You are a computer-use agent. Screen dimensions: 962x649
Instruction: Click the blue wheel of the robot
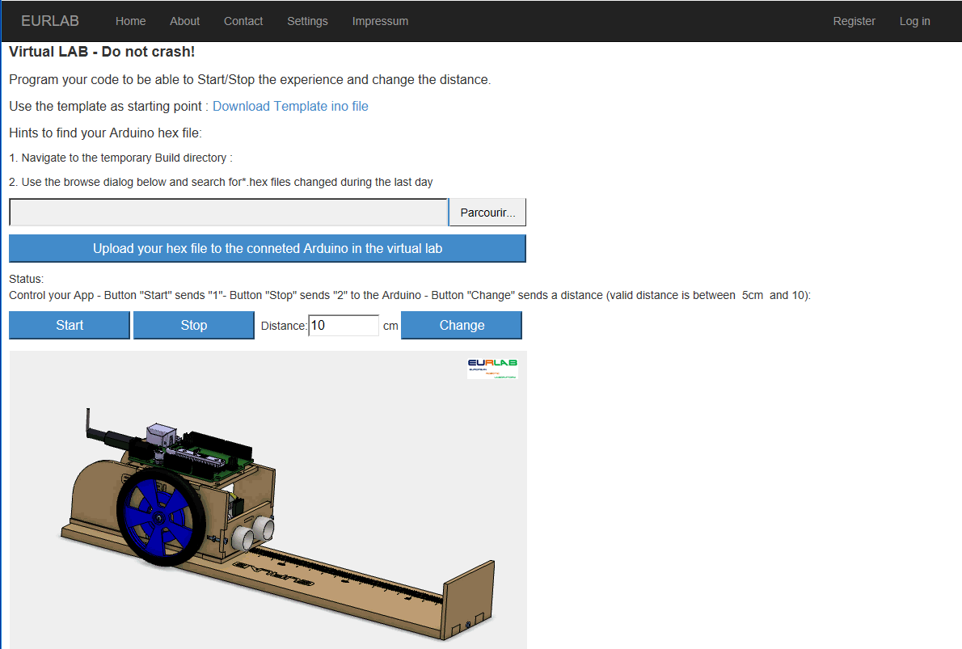tap(159, 517)
